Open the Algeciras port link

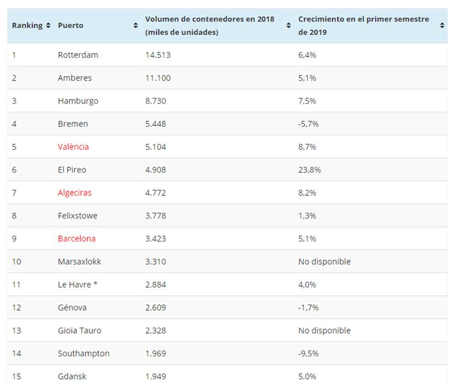(75, 193)
